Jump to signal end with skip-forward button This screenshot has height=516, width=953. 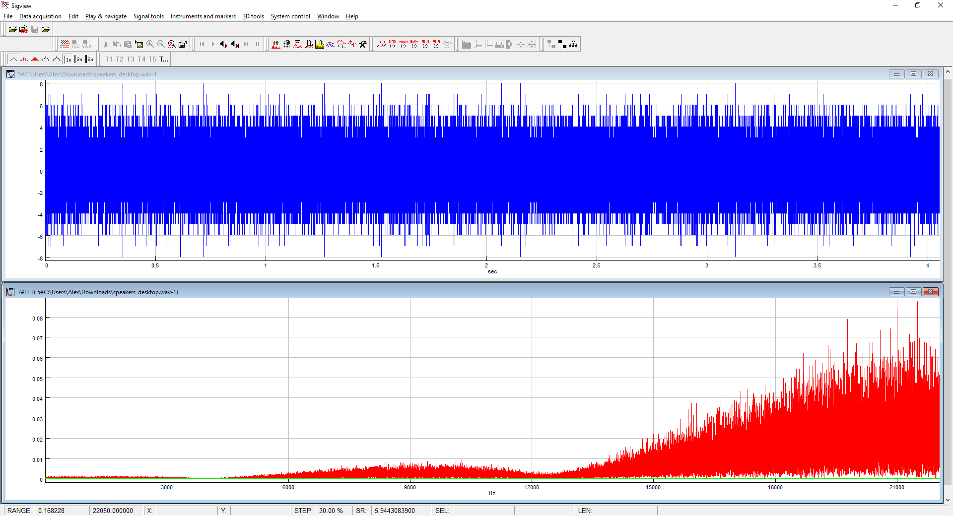click(246, 44)
